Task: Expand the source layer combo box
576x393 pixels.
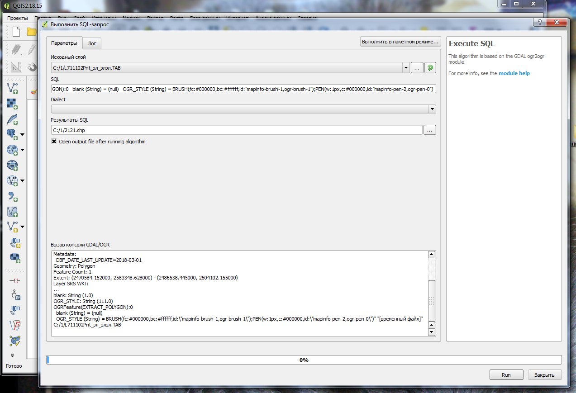Action: 405,68
